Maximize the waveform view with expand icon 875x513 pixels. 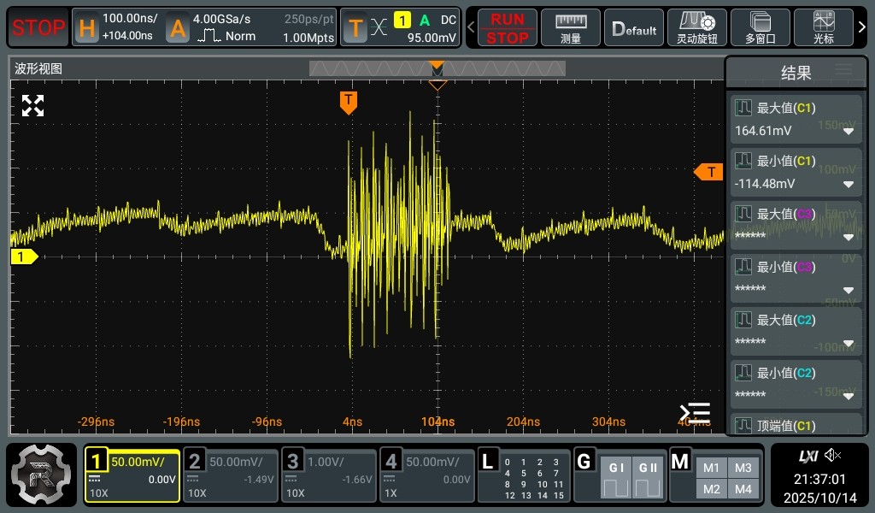[x=32, y=106]
